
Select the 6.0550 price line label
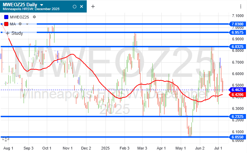238,137
